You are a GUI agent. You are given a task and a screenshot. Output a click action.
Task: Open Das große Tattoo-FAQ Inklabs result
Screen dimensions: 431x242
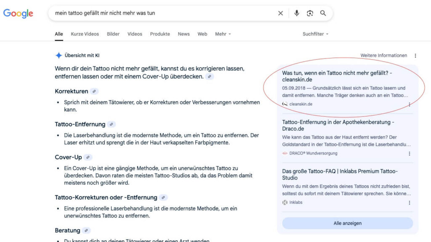340,174
